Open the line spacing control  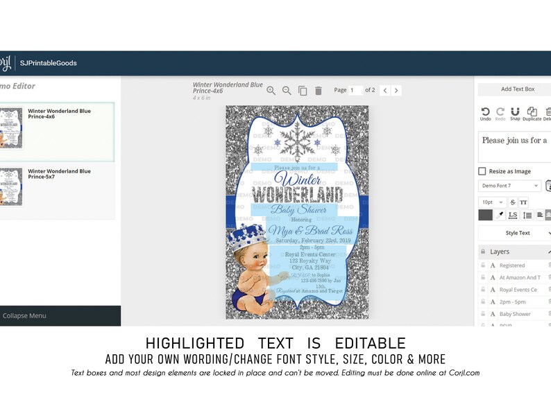tap(527, 215)
